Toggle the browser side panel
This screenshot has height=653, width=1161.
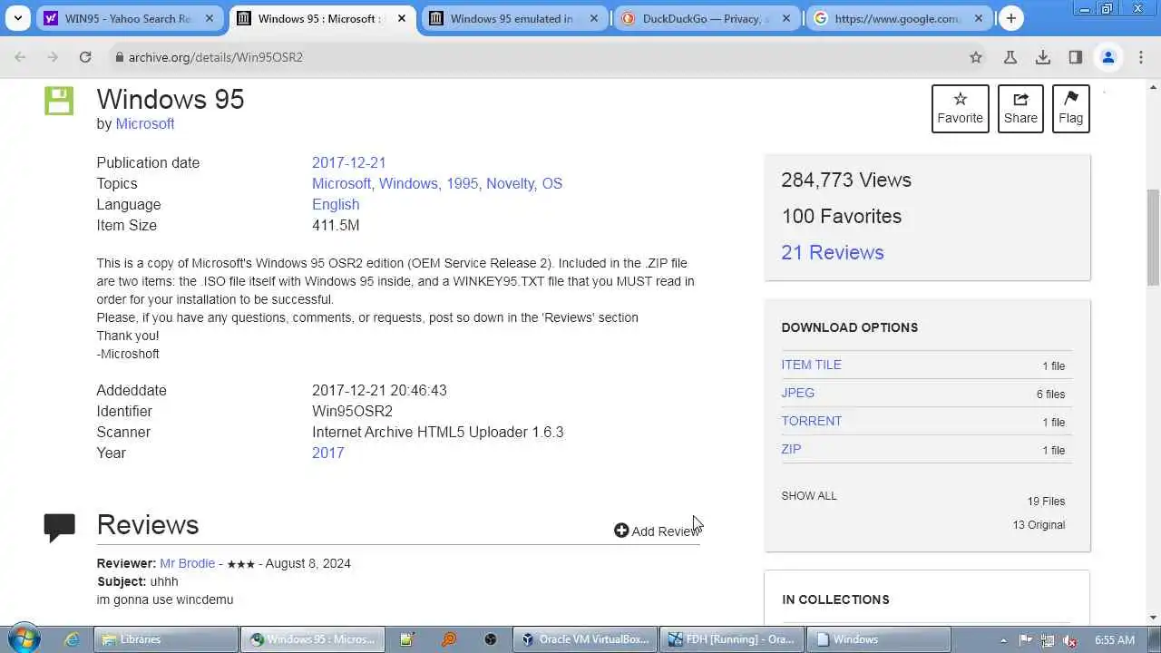tap(1076, 57)
